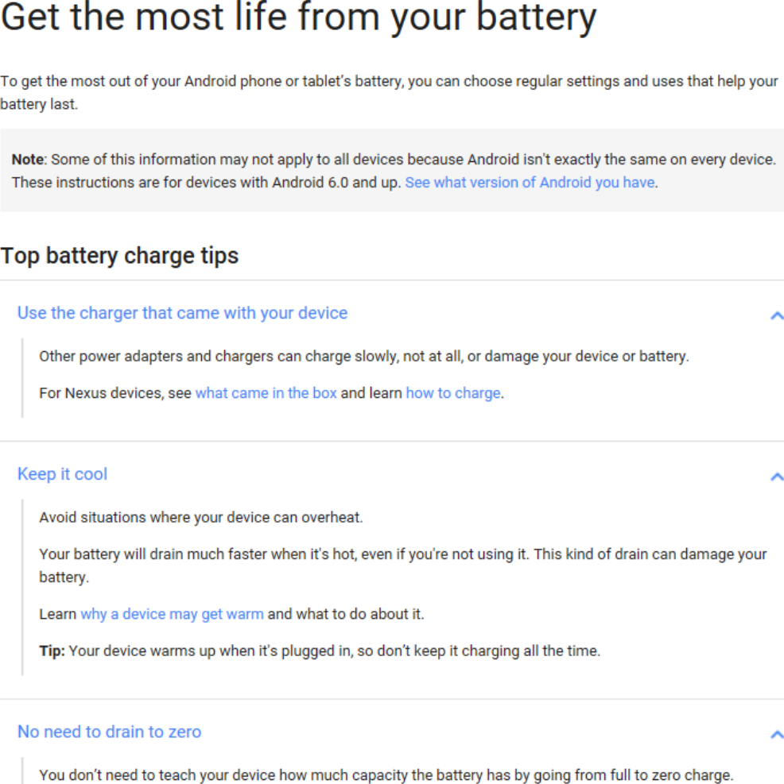Click the intro paragraph about Android phone battery
Screen dimensions: 784x784
(390, 92)
